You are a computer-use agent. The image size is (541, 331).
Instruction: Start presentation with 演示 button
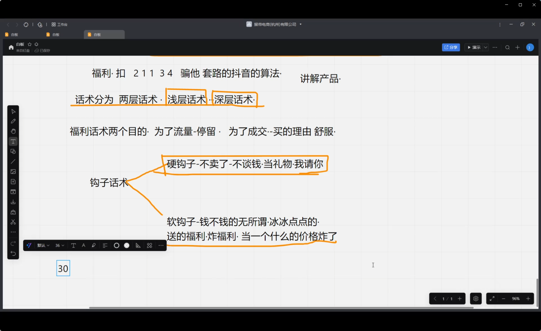(x=474, y=47)
